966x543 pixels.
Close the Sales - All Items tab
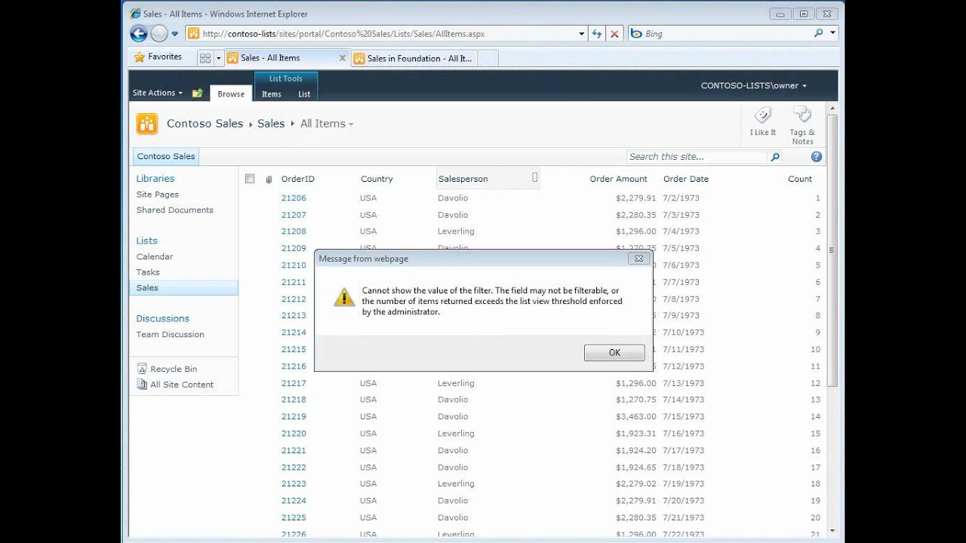[x=343, y=58]
